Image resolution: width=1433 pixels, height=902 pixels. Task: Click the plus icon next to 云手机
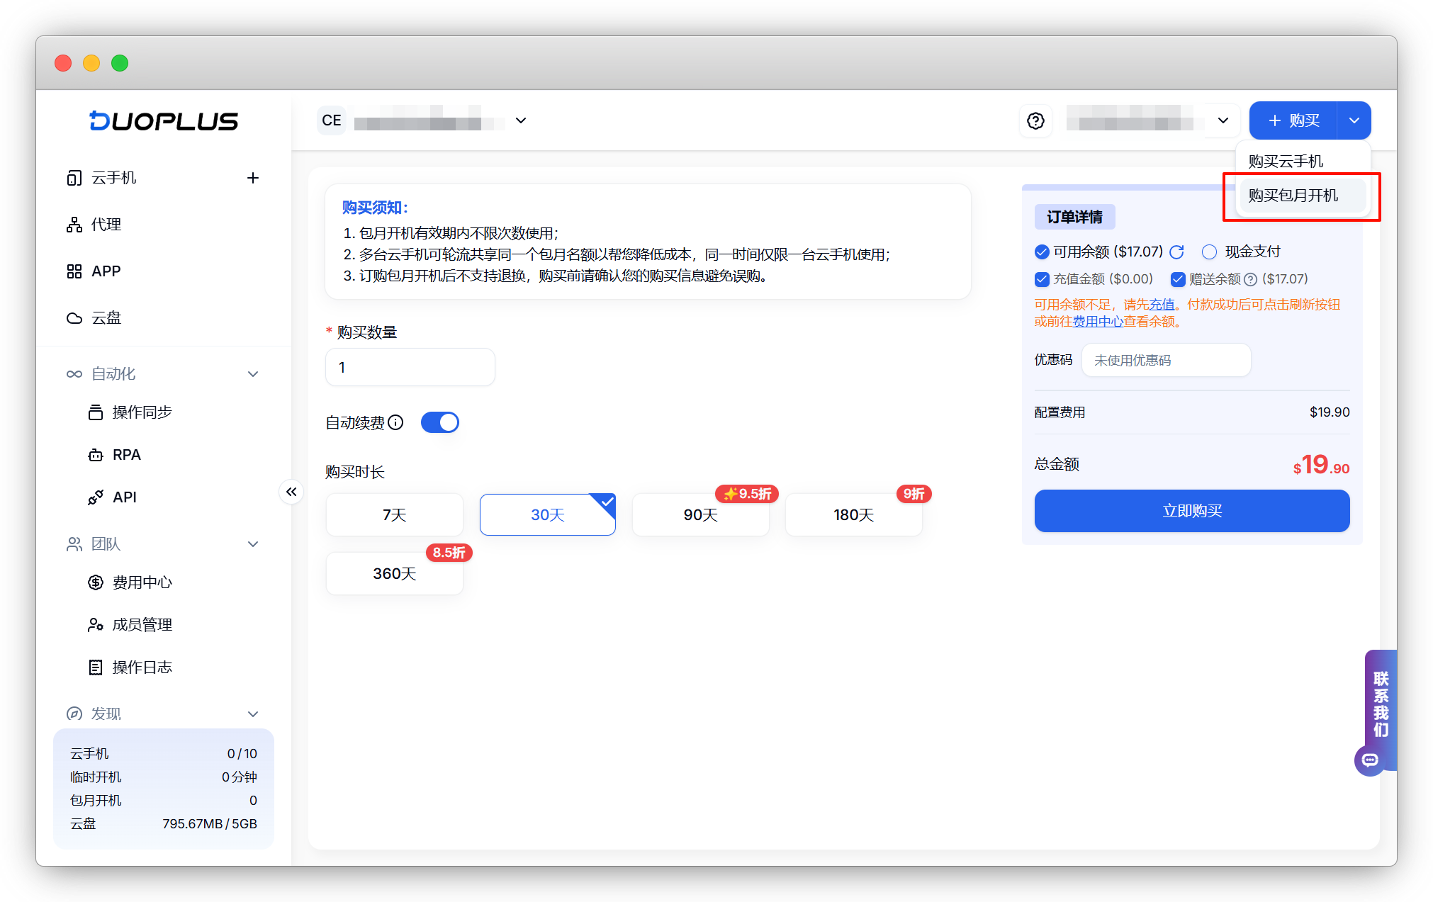[x=252, y=178]
